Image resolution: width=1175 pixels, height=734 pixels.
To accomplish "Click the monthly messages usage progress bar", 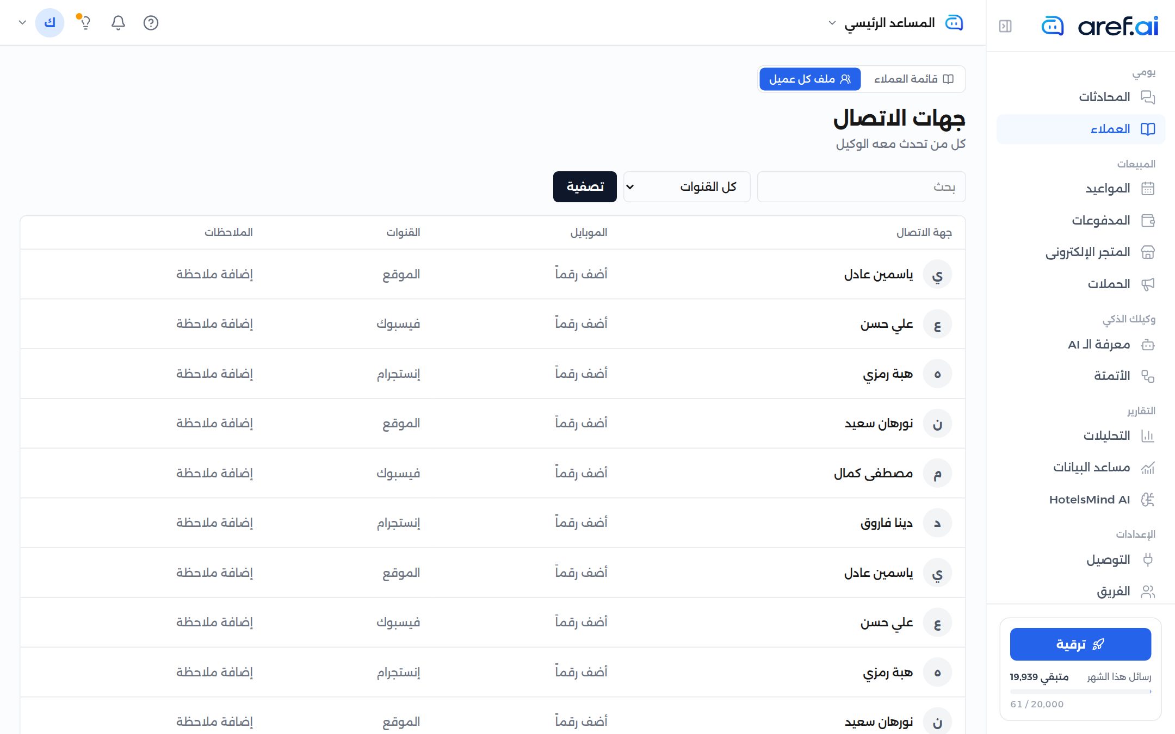I will [1080, 692].
